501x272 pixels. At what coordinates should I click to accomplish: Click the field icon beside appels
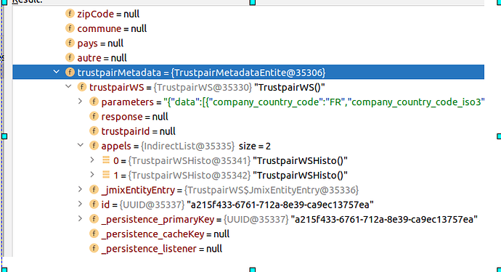[x=94, y=146]
